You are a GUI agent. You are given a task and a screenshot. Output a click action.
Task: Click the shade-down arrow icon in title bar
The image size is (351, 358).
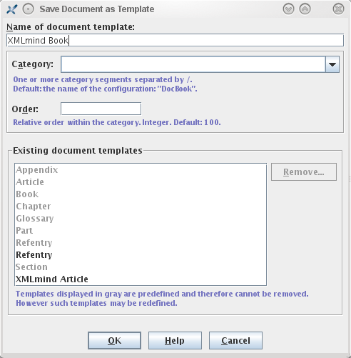pyautogui.click(x=288, y=9)
